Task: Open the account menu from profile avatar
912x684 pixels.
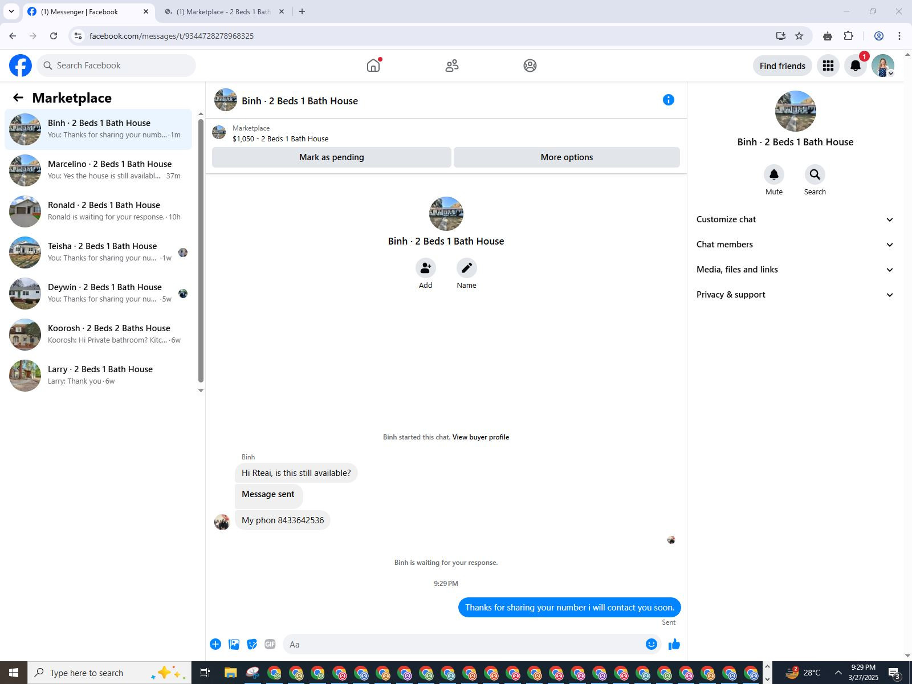Action: point(883,66)
